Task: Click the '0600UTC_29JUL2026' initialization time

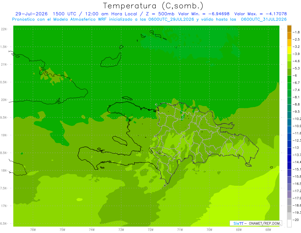Action: tap(172, 19)
